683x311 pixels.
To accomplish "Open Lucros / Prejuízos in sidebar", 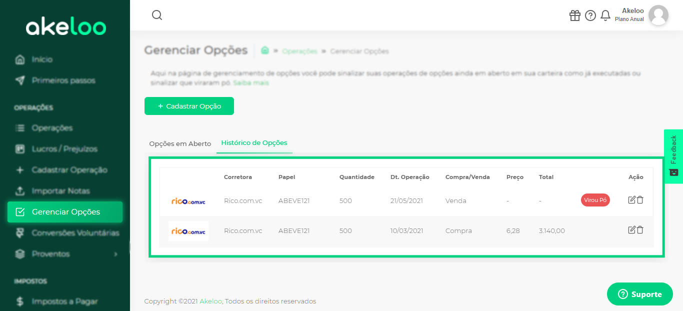I will (65, 149).
